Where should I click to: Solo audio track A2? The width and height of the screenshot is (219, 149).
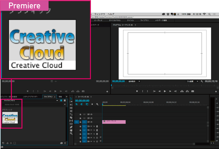94,130
